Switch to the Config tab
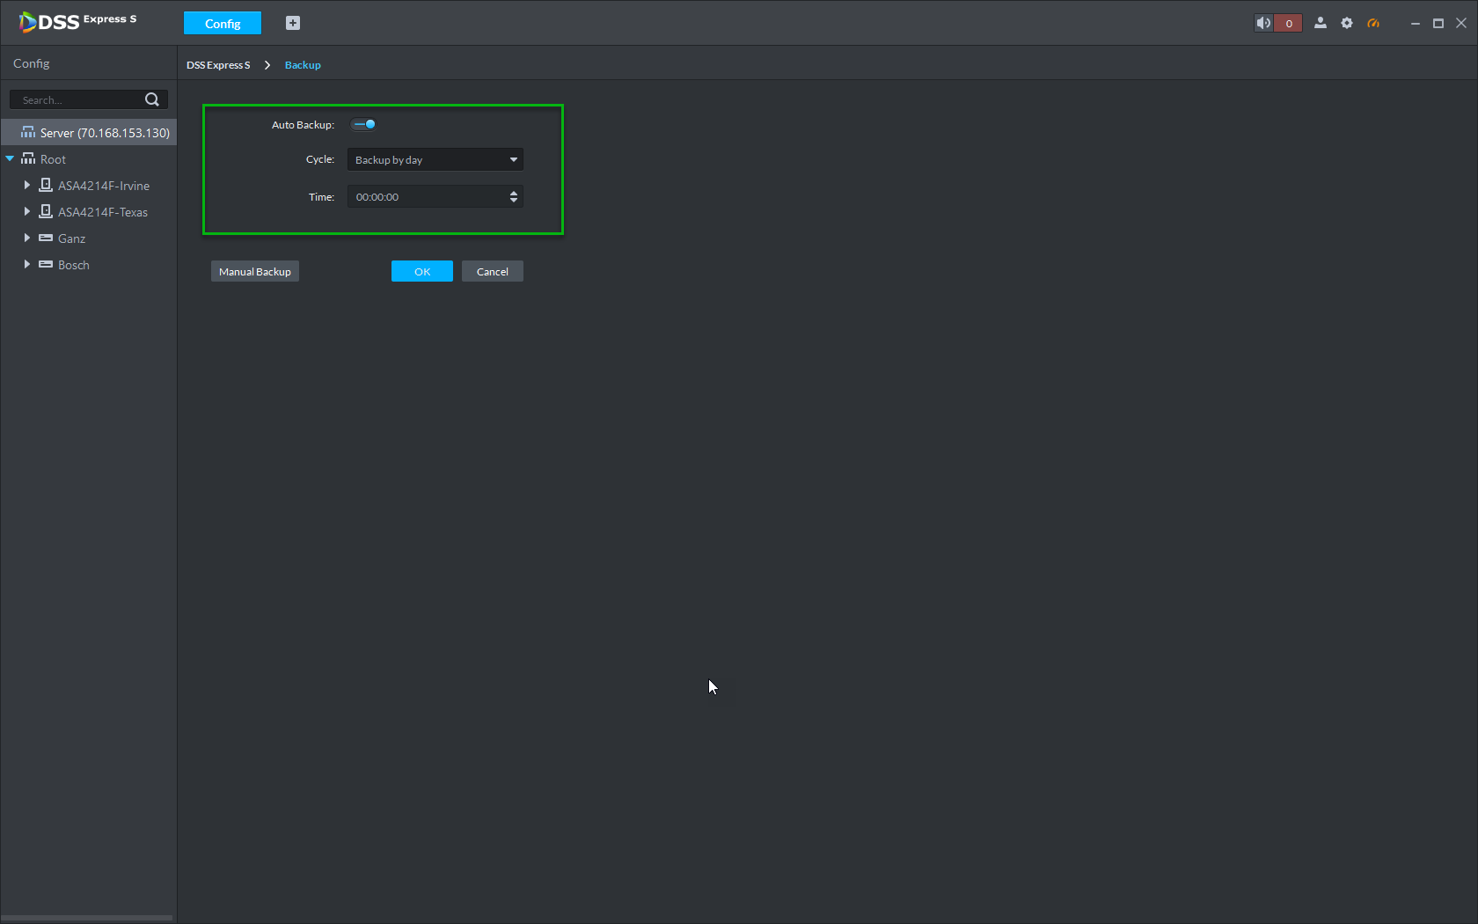The height and width of the screenshot is (924, 1478). pos(223,23)
